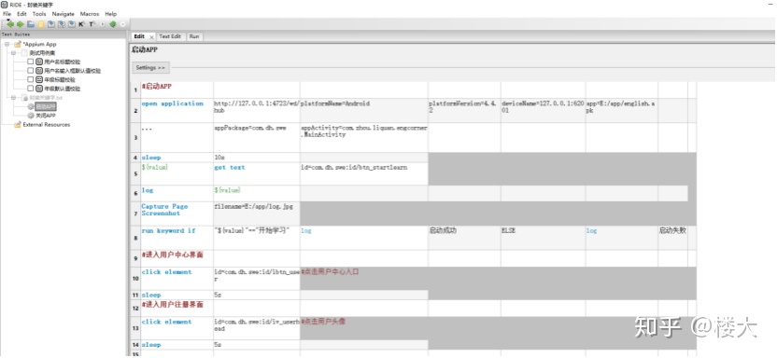Click 'click element' cell in row 10
The height and width of the screenshot is (358, 777).
point(177,279)
